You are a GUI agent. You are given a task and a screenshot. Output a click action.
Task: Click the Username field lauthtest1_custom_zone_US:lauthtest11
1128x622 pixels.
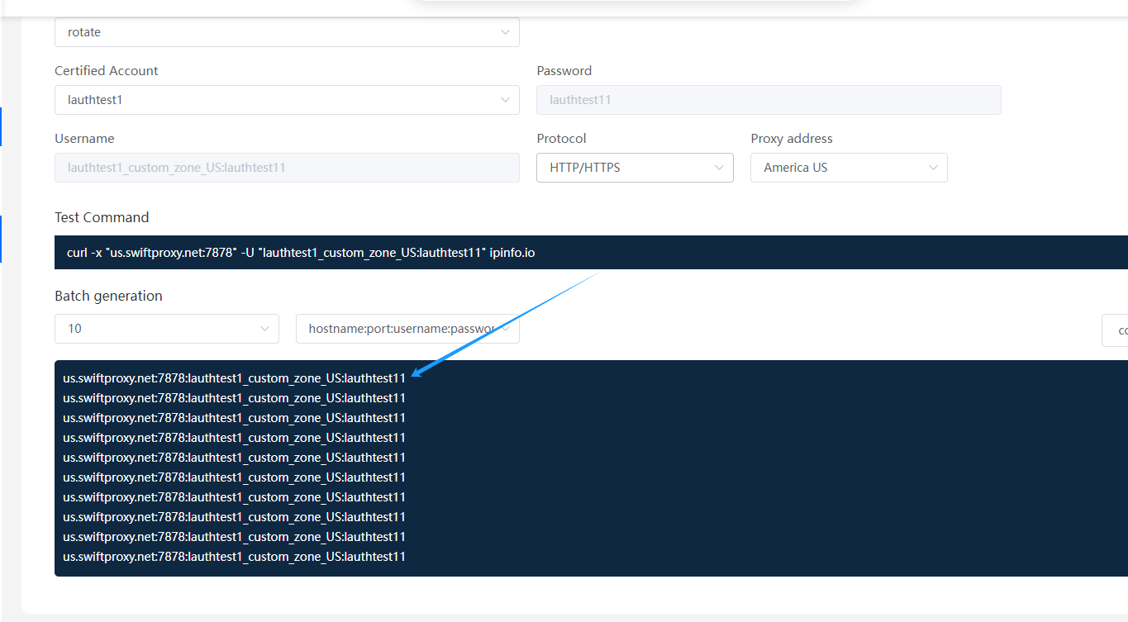287,168
